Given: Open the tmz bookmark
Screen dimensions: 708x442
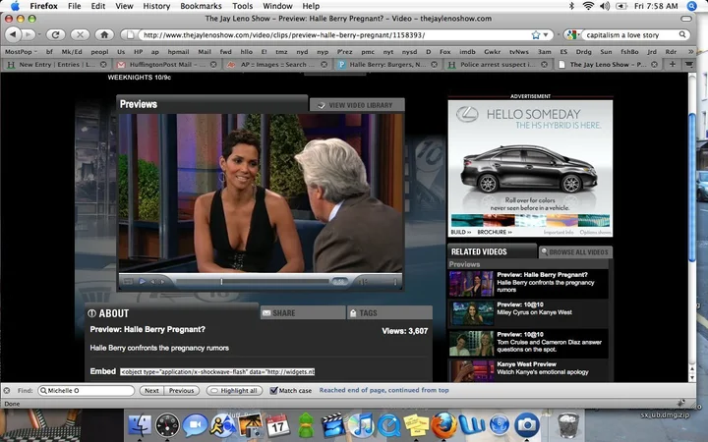Looking at the screenshot, I should [281, 52].
